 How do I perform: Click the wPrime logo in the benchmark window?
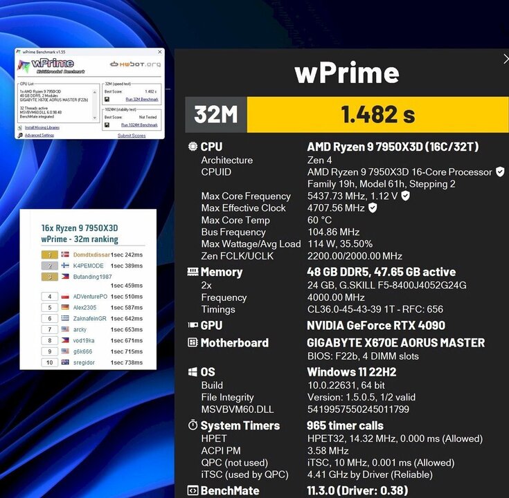(51, 66)
